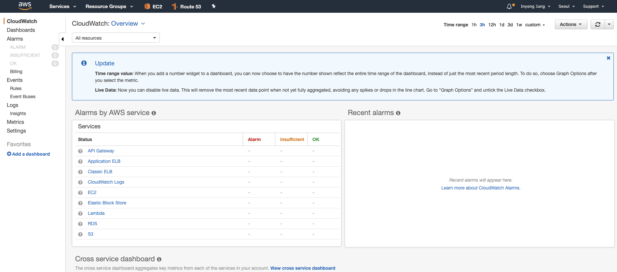Open Insights under Logs
The image size is (617, 272).
18,113
